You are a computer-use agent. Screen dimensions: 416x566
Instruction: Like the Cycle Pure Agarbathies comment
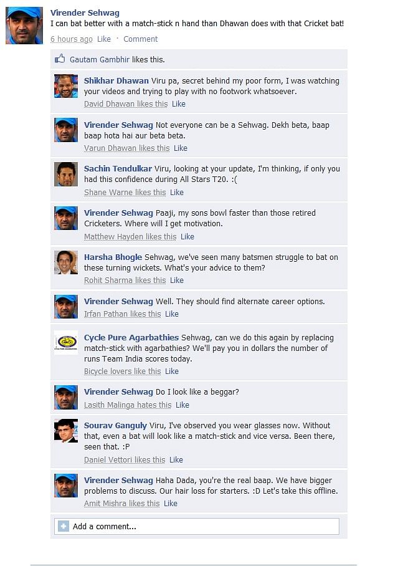tap(172, 372)
